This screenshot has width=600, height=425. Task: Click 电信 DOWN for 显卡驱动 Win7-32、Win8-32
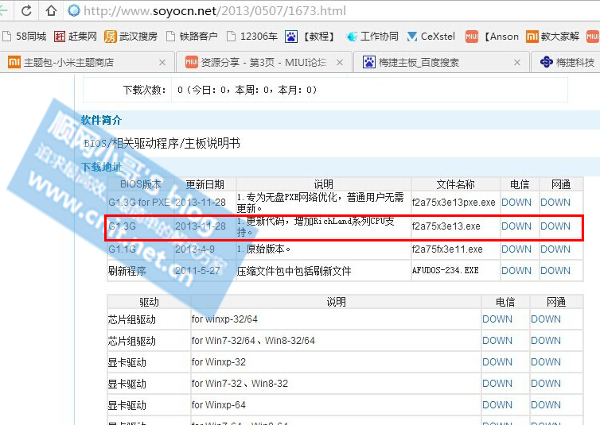pyautogui.click(x=497, y=384)
